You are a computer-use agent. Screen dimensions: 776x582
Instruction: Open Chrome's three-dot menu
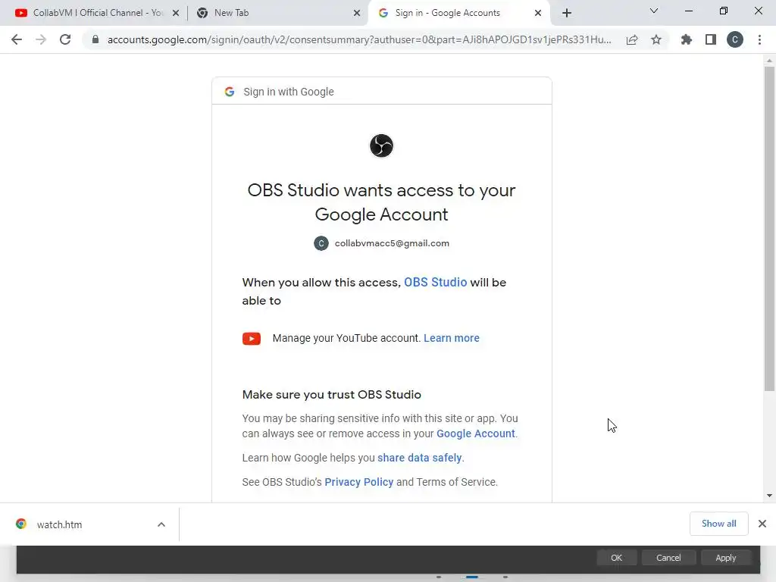pos(759,39)
